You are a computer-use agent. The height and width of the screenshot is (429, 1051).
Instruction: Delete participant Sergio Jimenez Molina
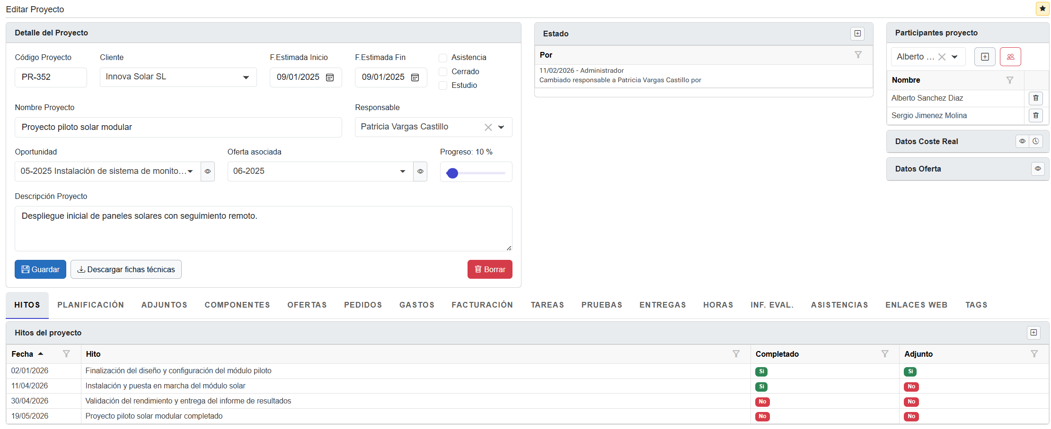coord(1035,116)
